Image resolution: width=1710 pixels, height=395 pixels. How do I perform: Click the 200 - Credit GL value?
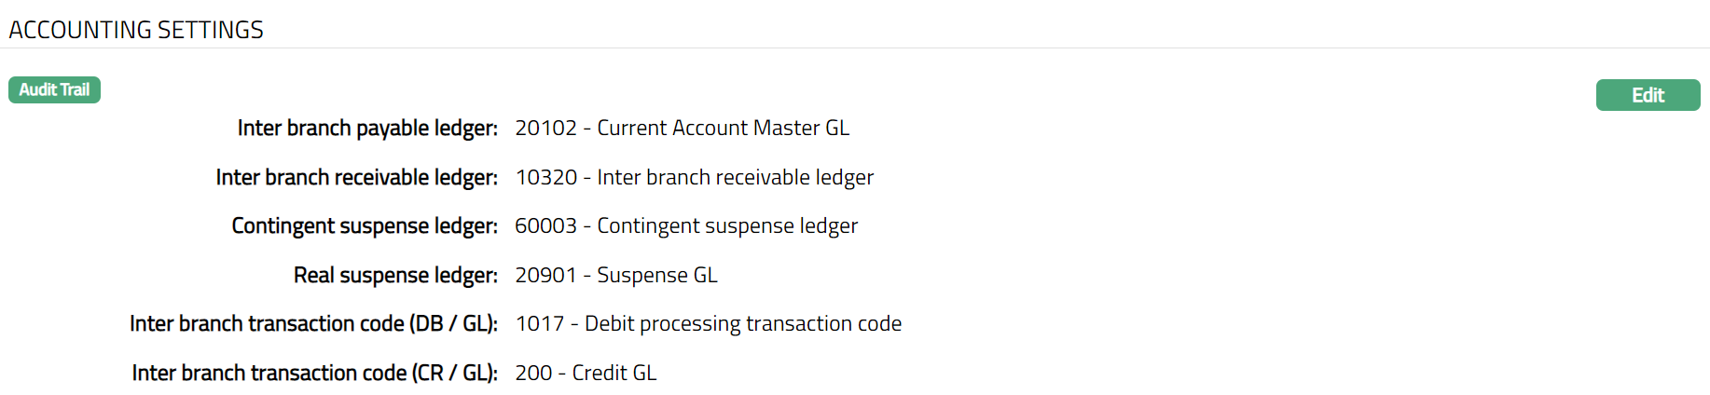(x=586, y=373)
